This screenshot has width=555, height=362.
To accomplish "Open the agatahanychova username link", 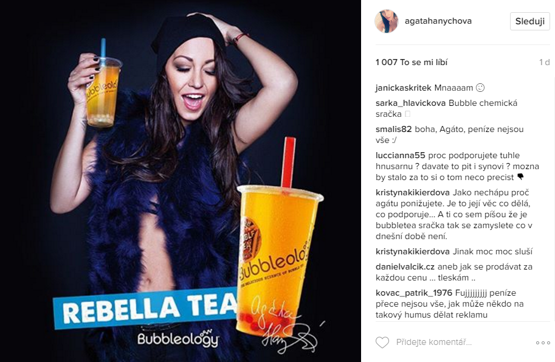I will [x=438, y=21].
